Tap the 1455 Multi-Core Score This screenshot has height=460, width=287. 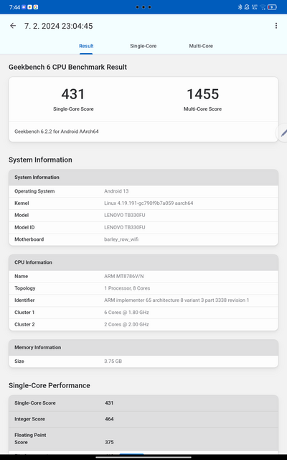tap(202, 94)
